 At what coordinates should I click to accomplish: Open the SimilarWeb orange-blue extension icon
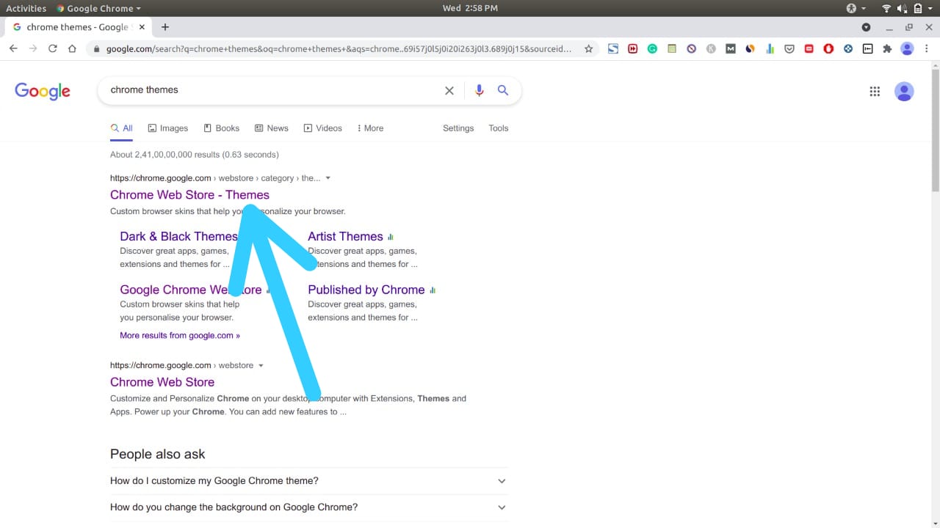coord(750,49)
